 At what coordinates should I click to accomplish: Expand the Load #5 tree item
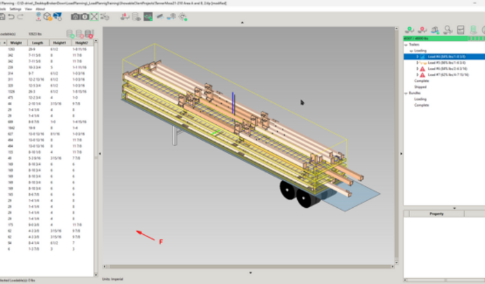point(417,62)
